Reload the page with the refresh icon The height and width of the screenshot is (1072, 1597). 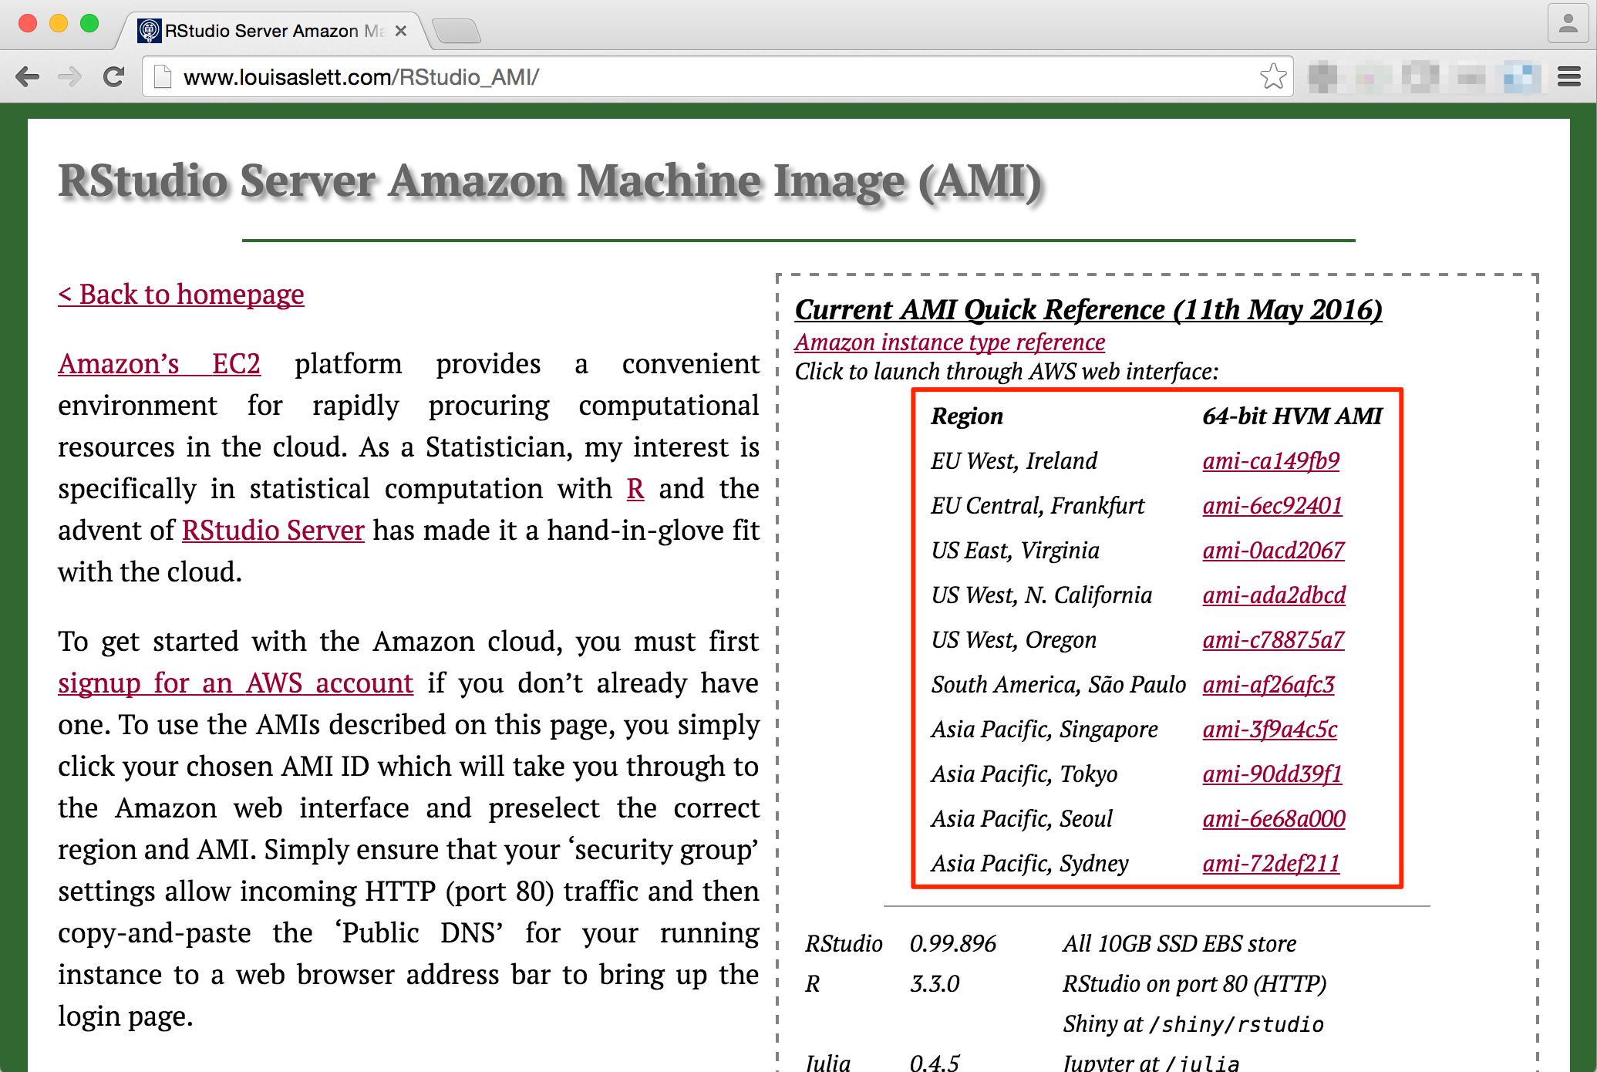(x=114, y=77)
